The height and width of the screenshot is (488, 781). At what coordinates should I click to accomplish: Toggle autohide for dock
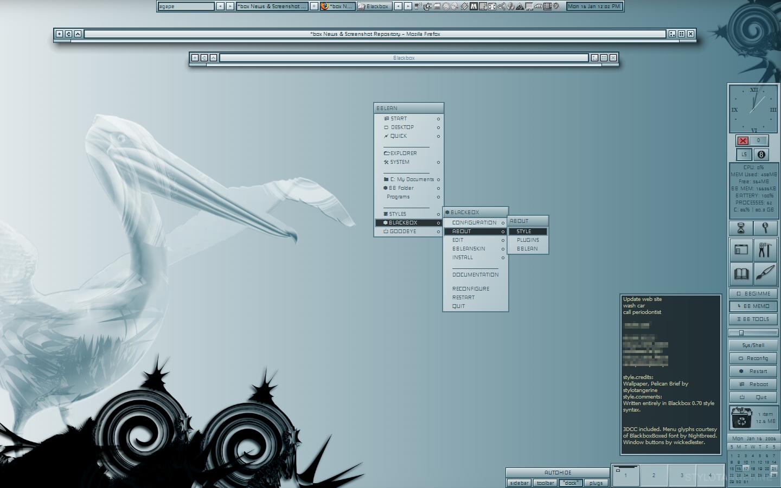[571, 483]
